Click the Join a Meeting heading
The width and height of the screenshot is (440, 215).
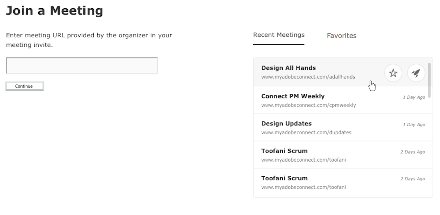[55, 10]
